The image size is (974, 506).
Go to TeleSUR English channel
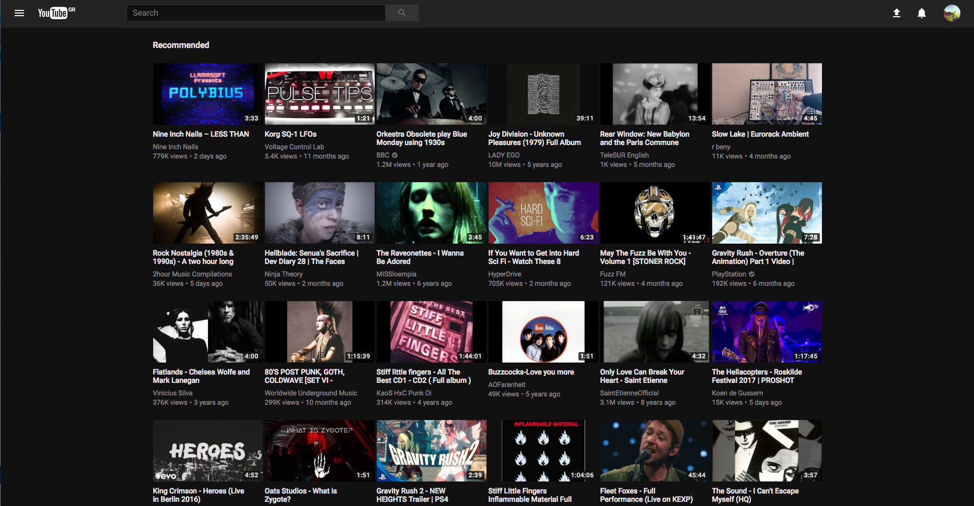pos(624,155)
